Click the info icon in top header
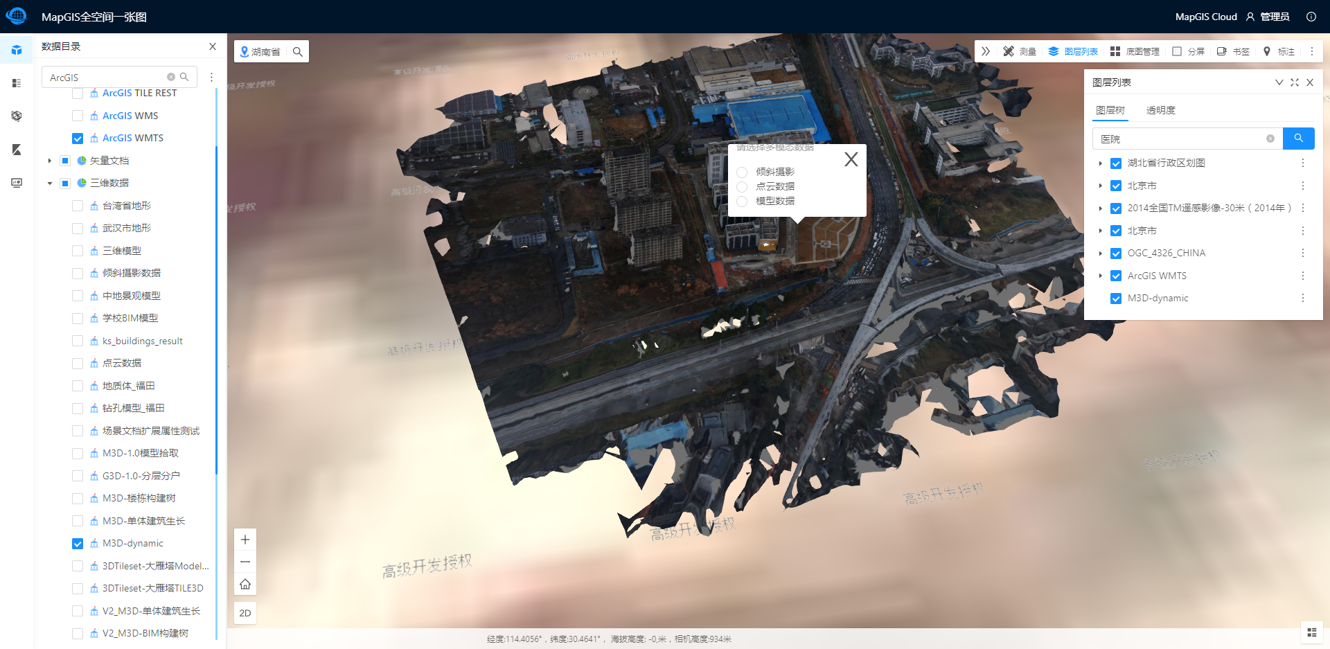 [1311, 17]
